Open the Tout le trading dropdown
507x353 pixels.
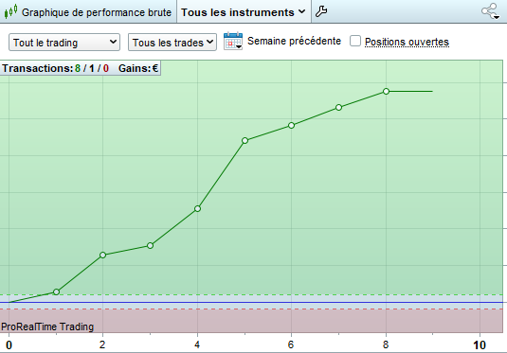[64, 43]
